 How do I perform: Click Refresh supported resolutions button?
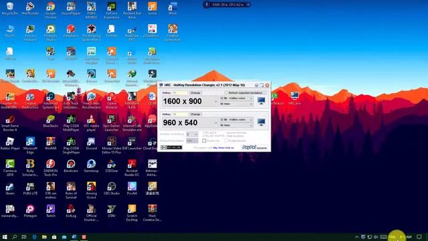[245, 93]
